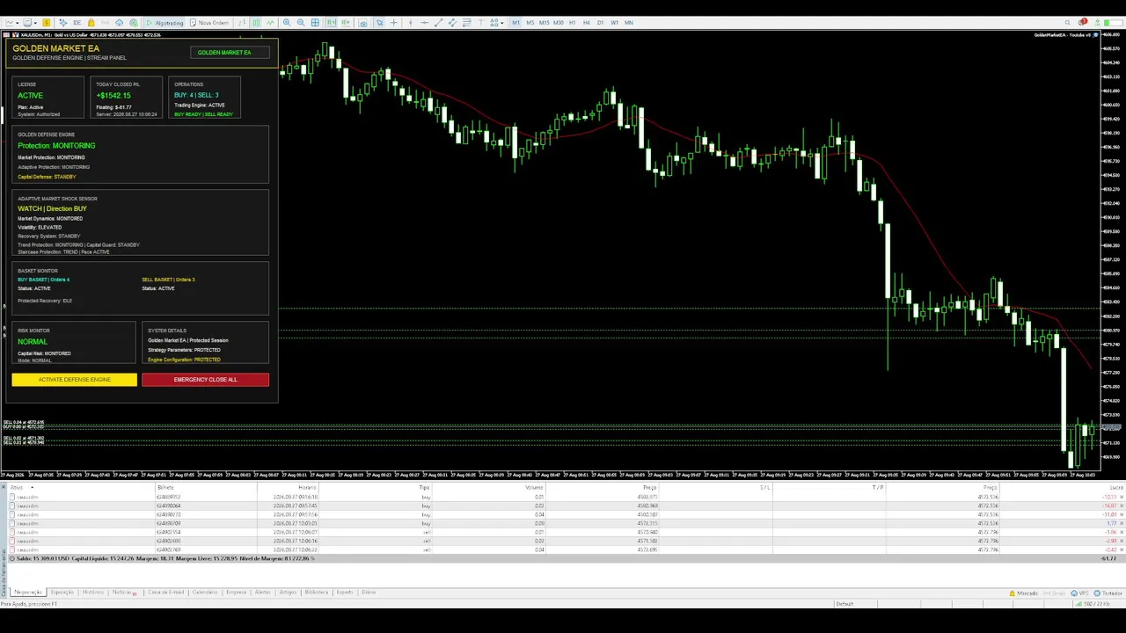This screenshot has height=633, width=1126.
Task: Open the Negociação tab
Action: [x=29, y=593]
